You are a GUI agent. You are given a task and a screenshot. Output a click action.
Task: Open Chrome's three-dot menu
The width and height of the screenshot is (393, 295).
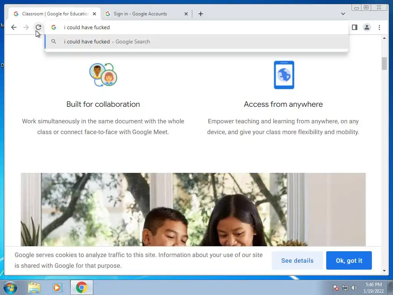click(379, 27)
